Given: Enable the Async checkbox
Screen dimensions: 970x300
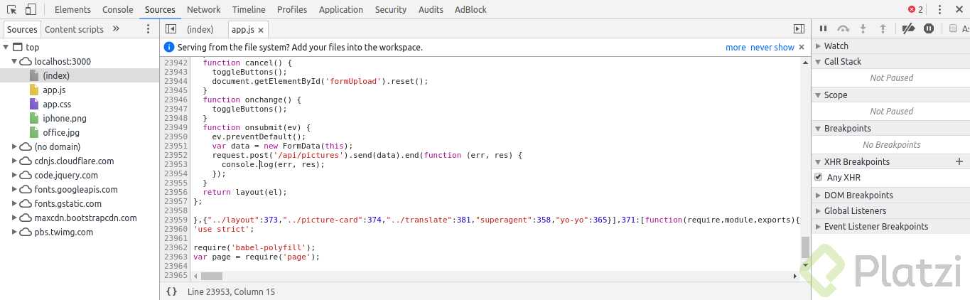Looking at the screenshot, I should click(953, 29).
